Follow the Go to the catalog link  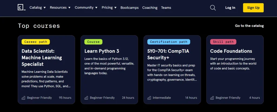point(249,26)
